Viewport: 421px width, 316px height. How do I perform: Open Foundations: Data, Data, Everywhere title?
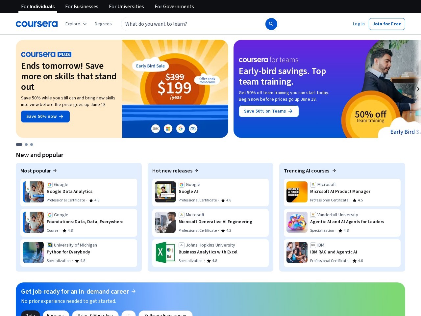coord(85,222)
